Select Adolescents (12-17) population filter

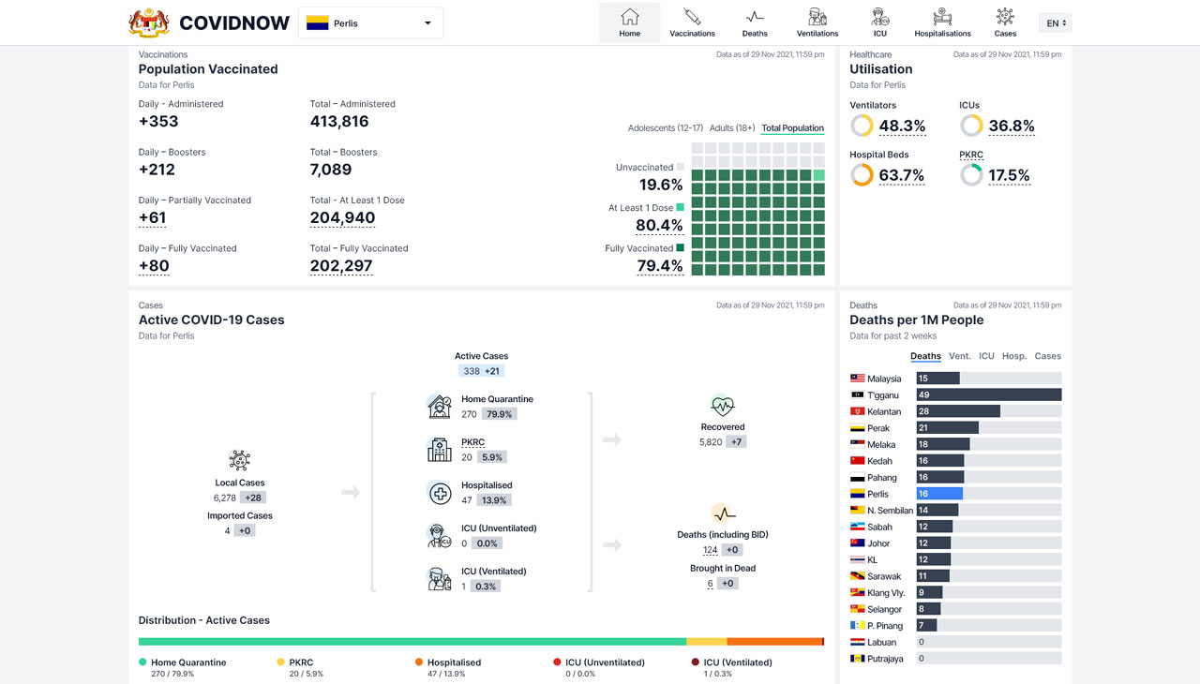666,128
